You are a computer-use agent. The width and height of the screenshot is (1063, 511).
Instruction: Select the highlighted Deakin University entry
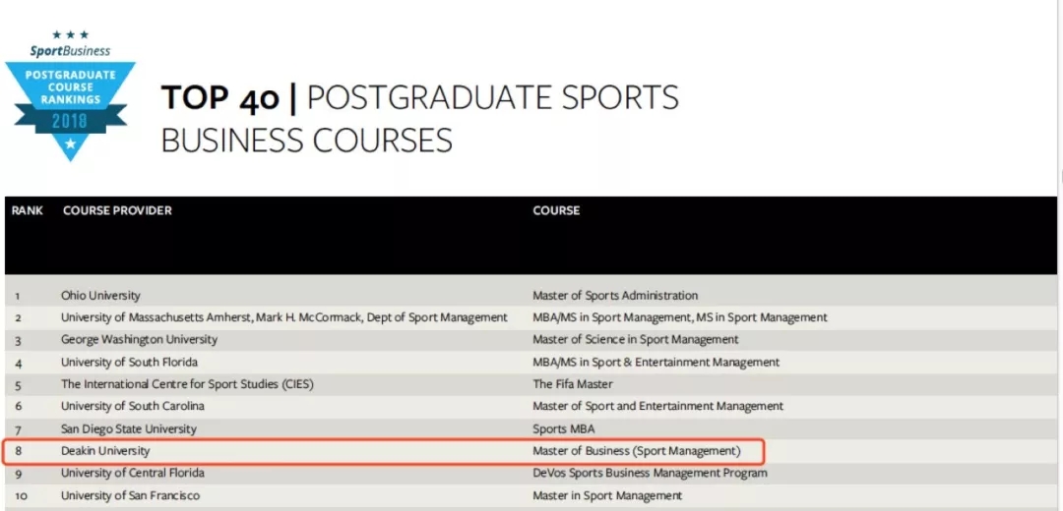[105, 451]
